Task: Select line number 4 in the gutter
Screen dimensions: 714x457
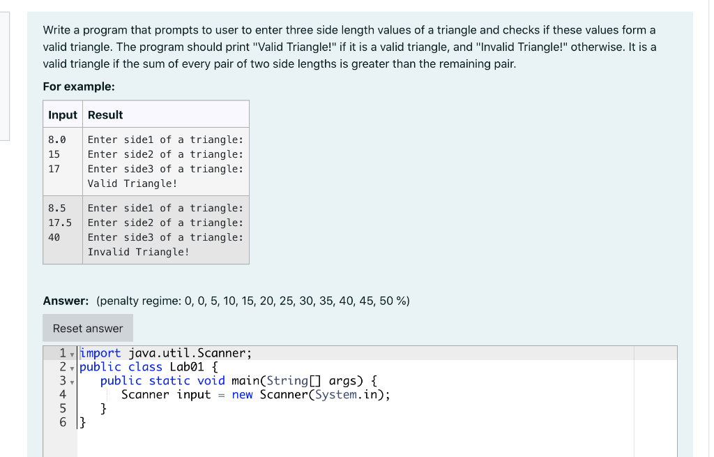Action: coord(63,394)
